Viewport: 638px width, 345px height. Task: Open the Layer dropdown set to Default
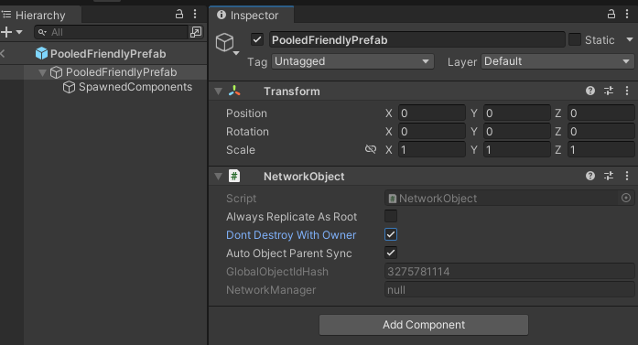557,61
